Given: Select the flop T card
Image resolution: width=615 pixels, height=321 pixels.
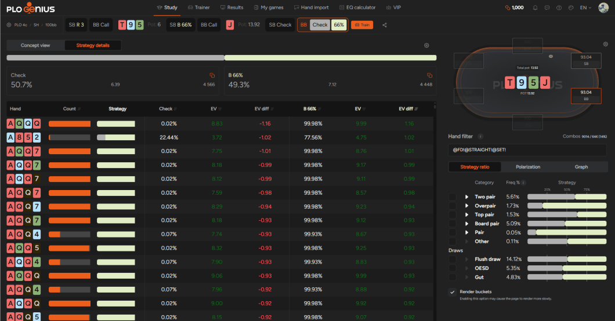Looking at the screenshot, I should point(122,25).
